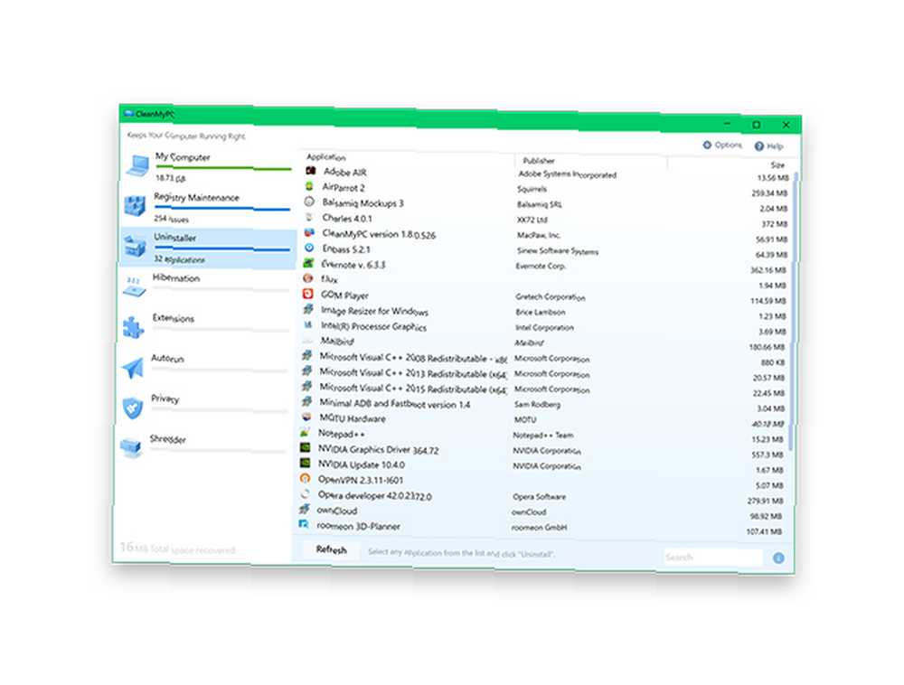The image size is (904, 685).
Task: Click the MOTU Hardware icon
Action: [306, 418]
